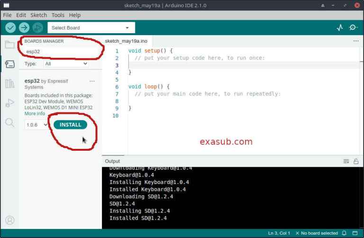Image resolution: width=364 pixels, height=238 pixels.
Task: Click the void loop() code line
Action: click(149, 87)
